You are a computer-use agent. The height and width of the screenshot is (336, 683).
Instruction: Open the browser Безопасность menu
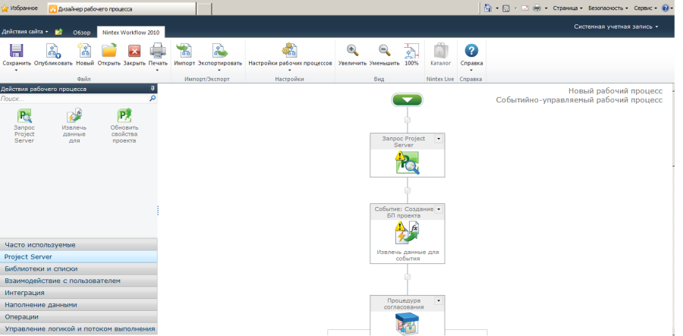608,8
